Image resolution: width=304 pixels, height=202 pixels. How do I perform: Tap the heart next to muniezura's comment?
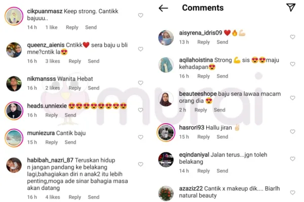tap(140, 137)
